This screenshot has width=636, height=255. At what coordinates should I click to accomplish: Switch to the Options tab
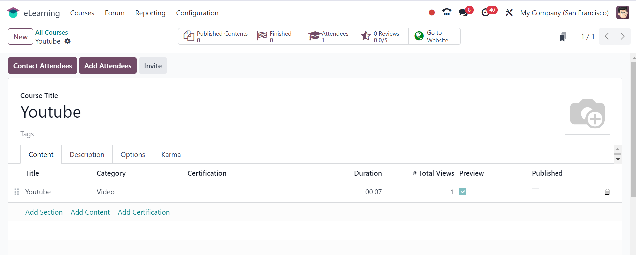point(133,155)
